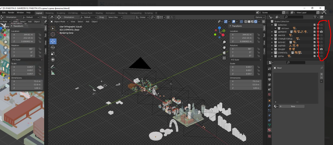Open the Active Tool properties tab
The width and height of the screenshot is (333, 145).
tap(270, 68)
